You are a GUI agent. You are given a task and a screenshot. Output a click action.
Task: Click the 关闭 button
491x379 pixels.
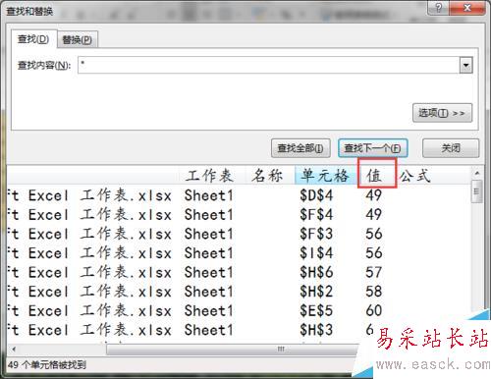451,148
